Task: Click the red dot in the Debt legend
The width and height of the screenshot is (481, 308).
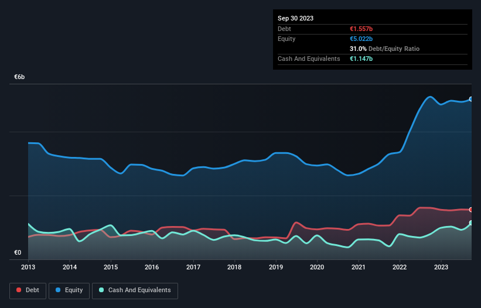Action: (x=19, y=290)
